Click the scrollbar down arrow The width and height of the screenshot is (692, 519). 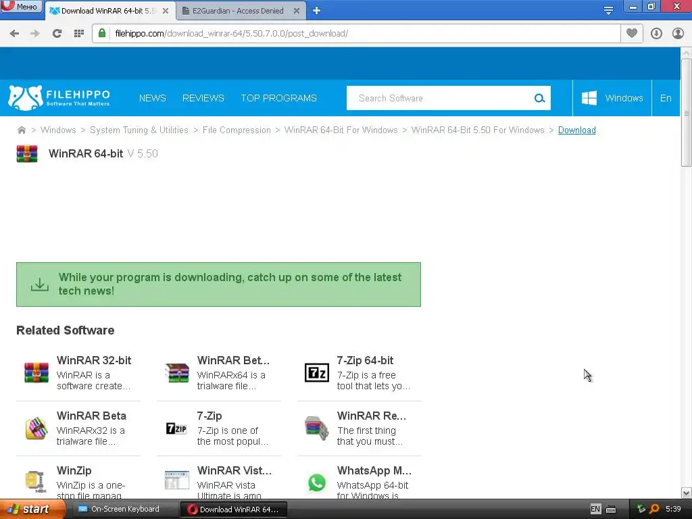[686, 493]
